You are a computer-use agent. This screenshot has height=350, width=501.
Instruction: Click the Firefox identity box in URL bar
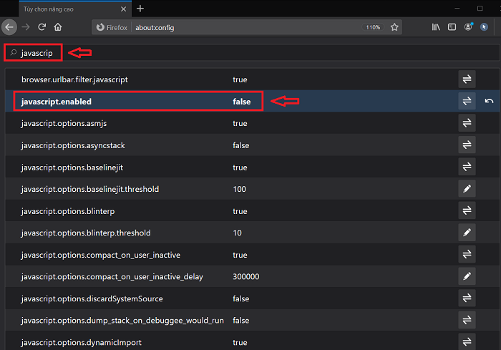tap(112, 27)
